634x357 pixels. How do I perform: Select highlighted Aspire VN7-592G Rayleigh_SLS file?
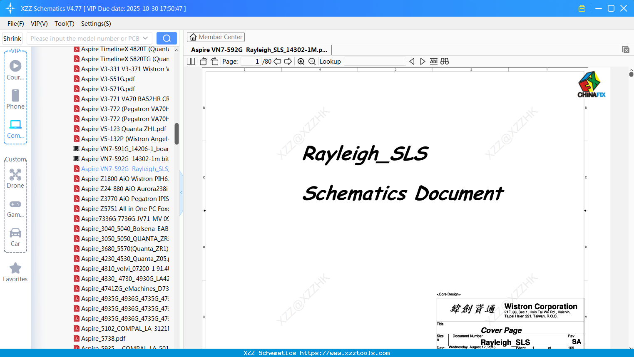tap(122, 169)
